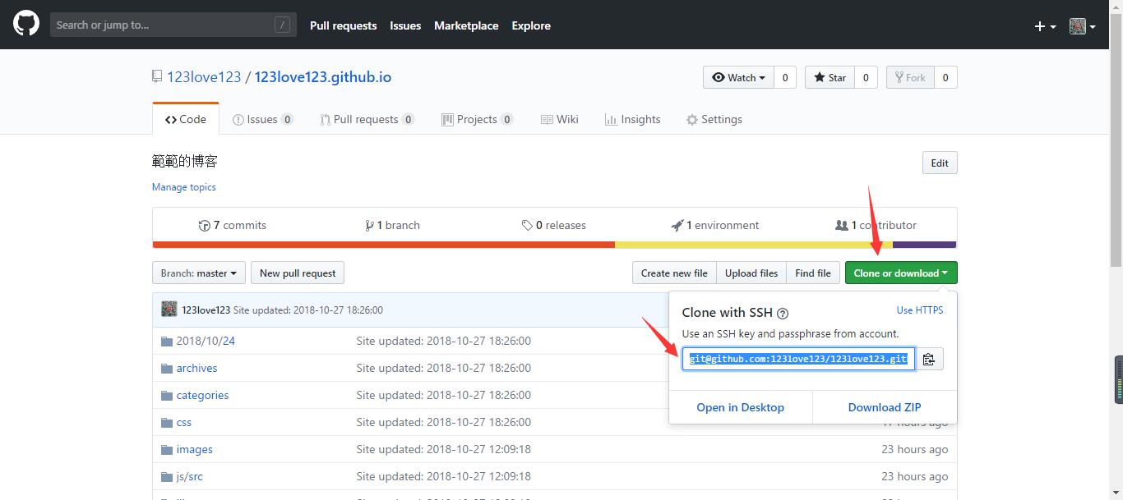The image size is (1123, 500).
Task: Click the purple language bar segment
Action: pyautogui.click(x=925, y=245)
